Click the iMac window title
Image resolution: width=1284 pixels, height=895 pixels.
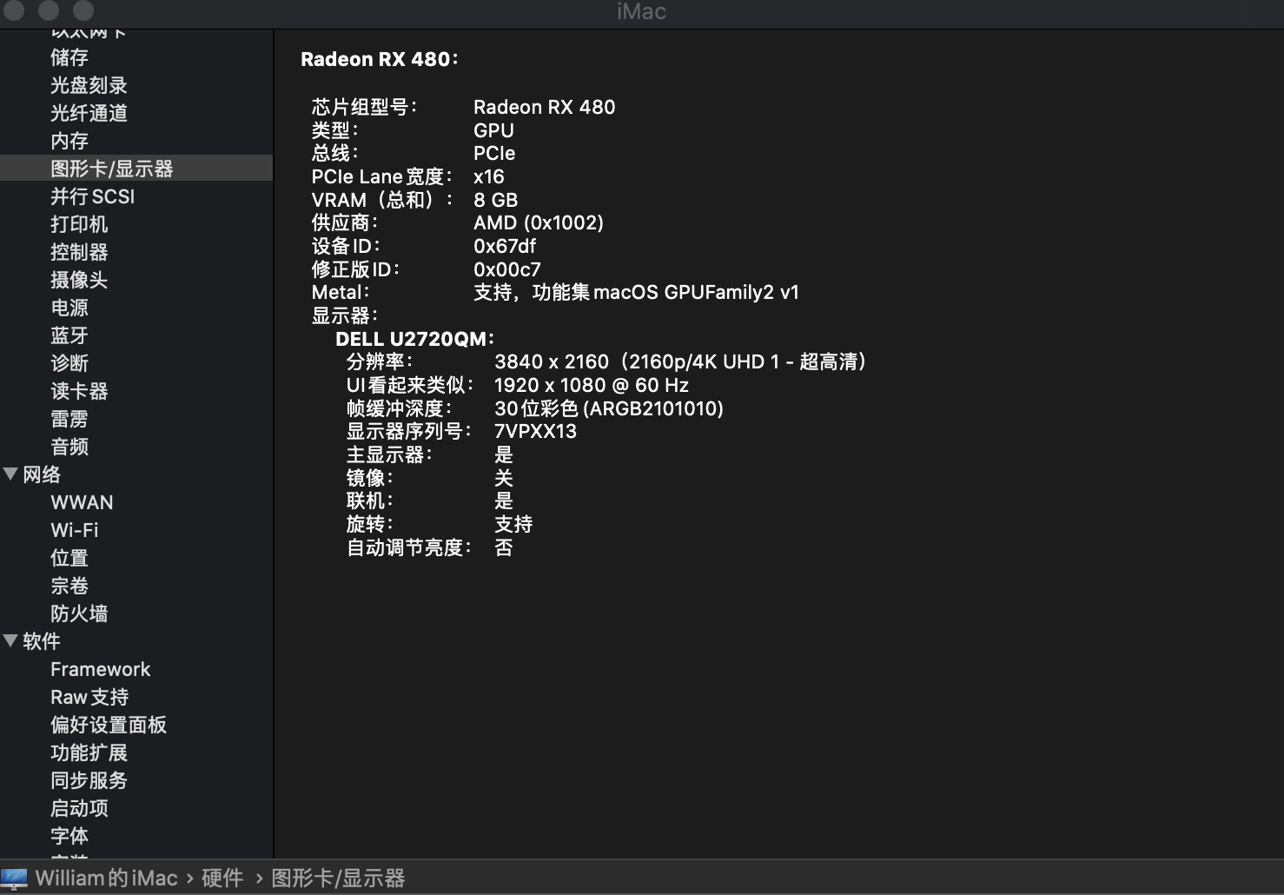click(642, 11)
